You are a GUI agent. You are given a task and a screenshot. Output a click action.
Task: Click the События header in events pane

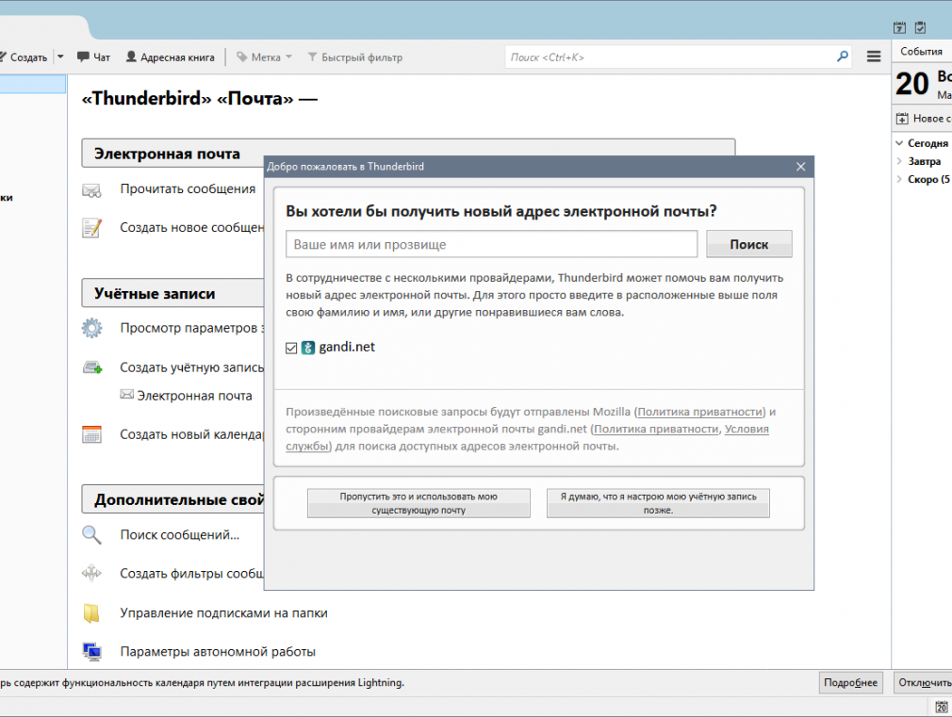921,52
